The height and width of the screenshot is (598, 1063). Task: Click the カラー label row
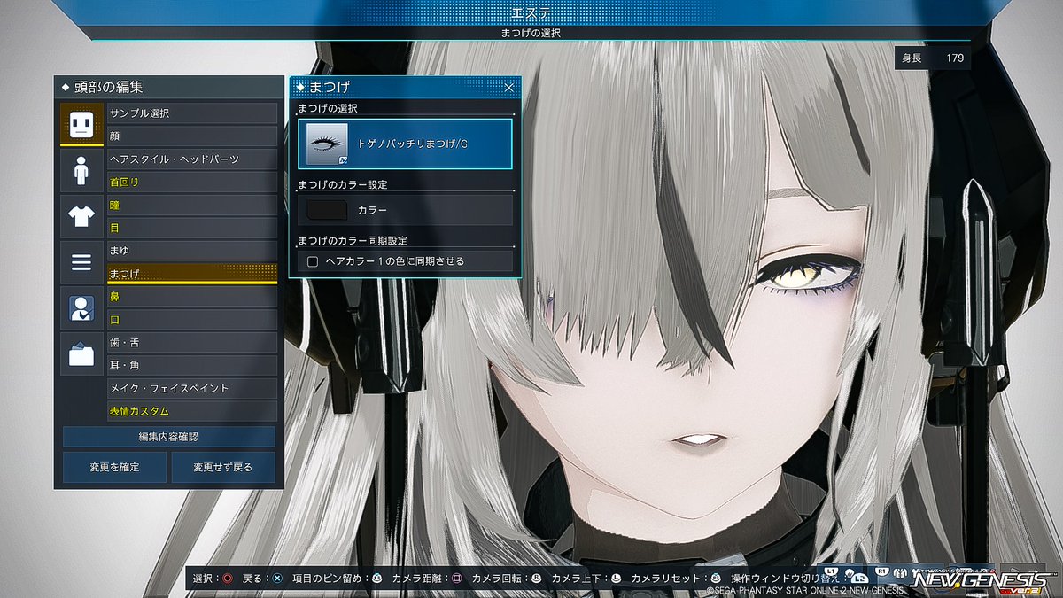pos(406,211)
